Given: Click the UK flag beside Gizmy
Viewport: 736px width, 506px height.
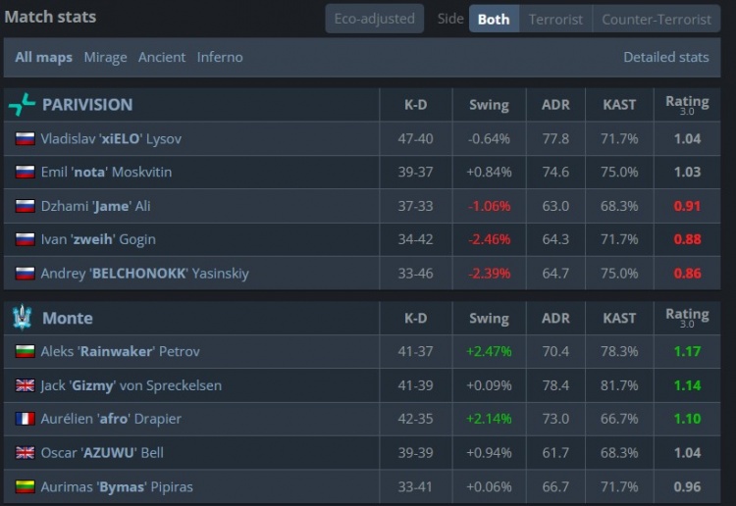Looking at the screenshot, I should pos(25,385).
